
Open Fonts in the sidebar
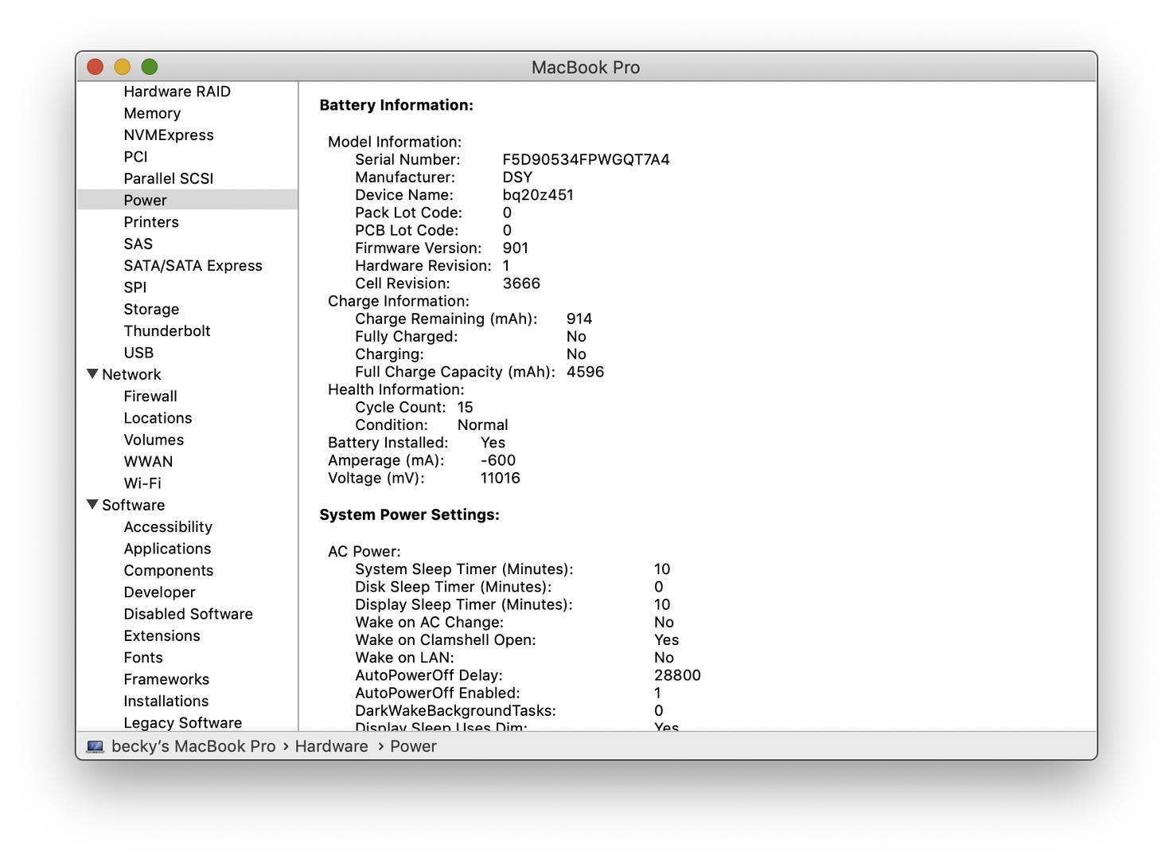[x=143, y=657]
